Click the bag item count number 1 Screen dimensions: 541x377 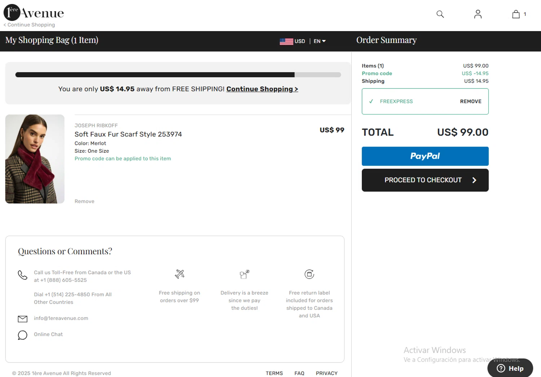[525, 14]
